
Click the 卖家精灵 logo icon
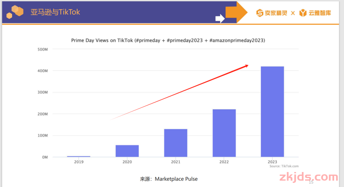coord(260,13)
